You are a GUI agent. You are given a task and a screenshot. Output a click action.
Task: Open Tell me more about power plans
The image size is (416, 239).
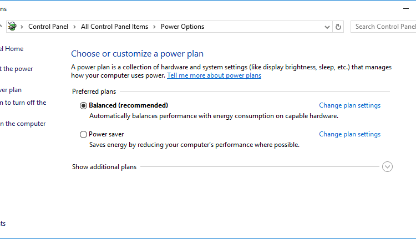(x=214, y=75)
